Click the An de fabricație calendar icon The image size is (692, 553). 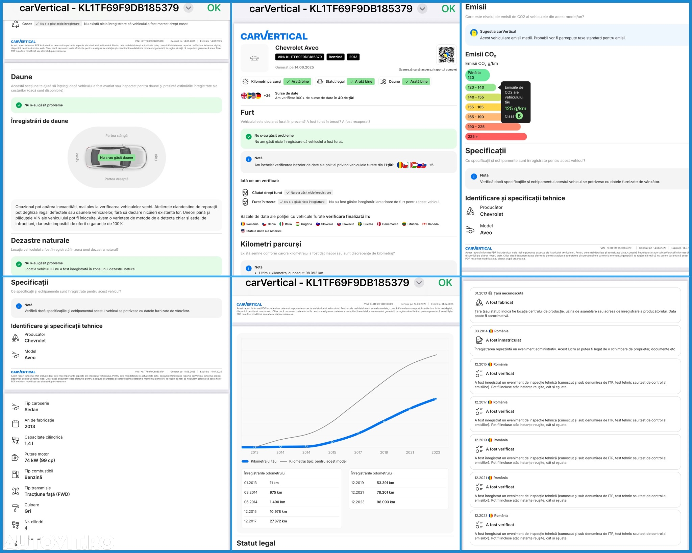tap(16, 424)
